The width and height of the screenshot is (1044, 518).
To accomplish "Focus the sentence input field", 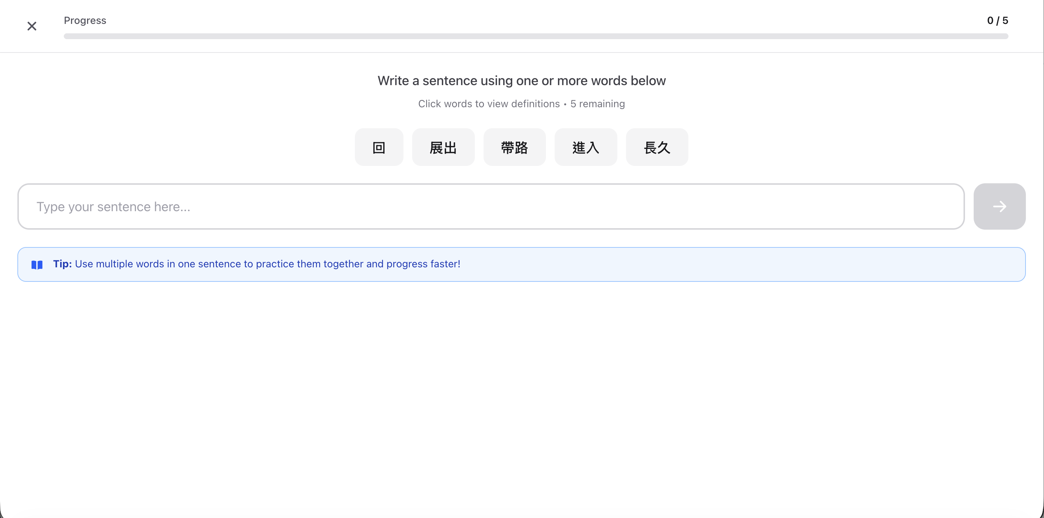I will pos(490,206).
